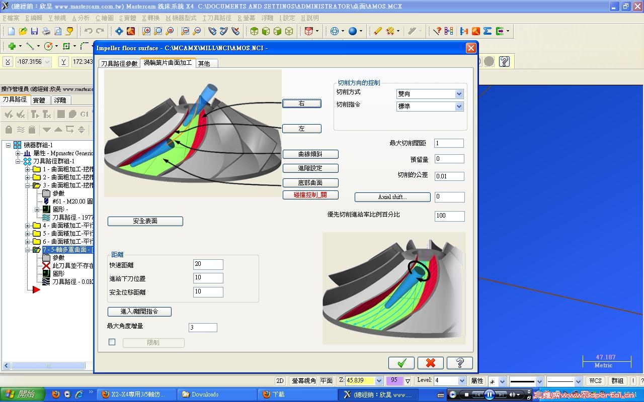Expand operation 4 曲面精加工 node

28,226
